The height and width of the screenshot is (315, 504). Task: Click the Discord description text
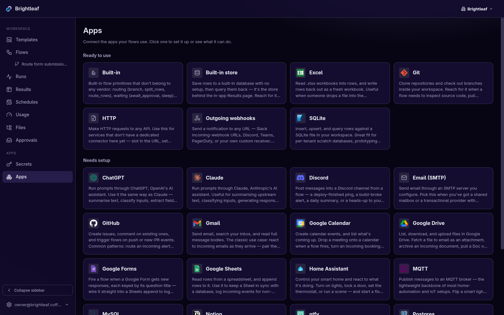pyautogui.click(x=340, y=194)
